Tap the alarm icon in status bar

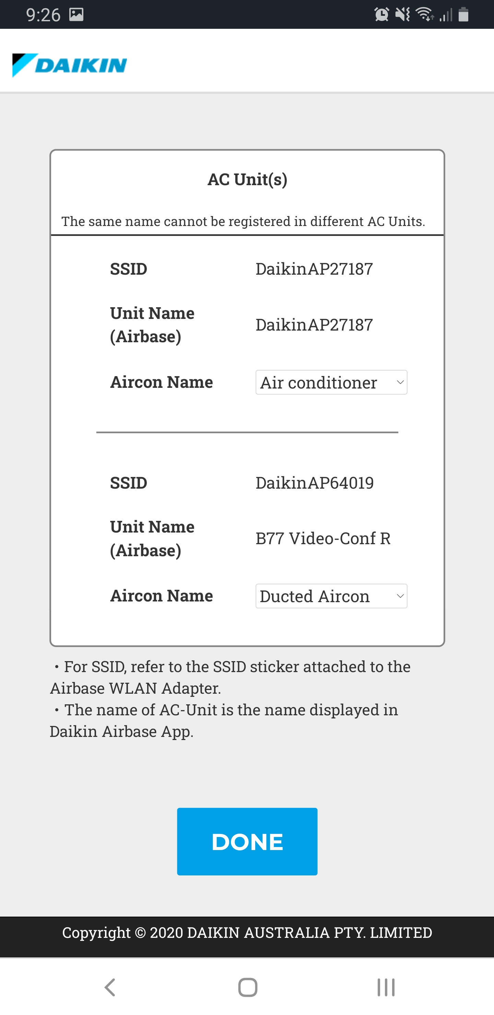[381, 15]
